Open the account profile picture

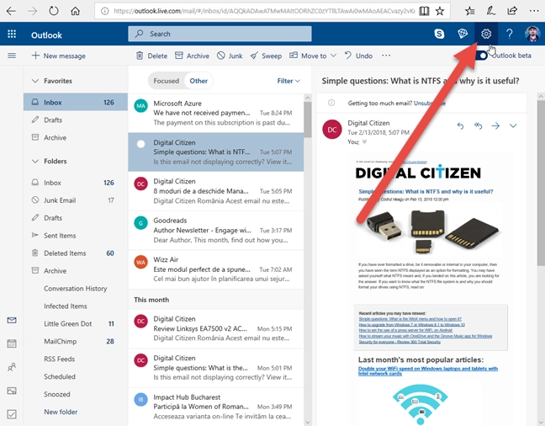[x=532, y=34]
